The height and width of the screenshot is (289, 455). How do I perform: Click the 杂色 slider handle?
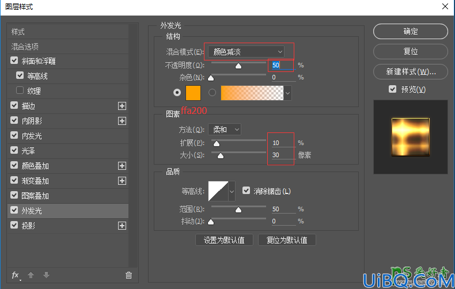pyautogui.click(x=211, y=78)
